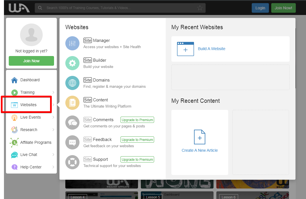Open the Lesson 5 thumbnail
This screenshot has width=306, height=199.
click(177, 195)
